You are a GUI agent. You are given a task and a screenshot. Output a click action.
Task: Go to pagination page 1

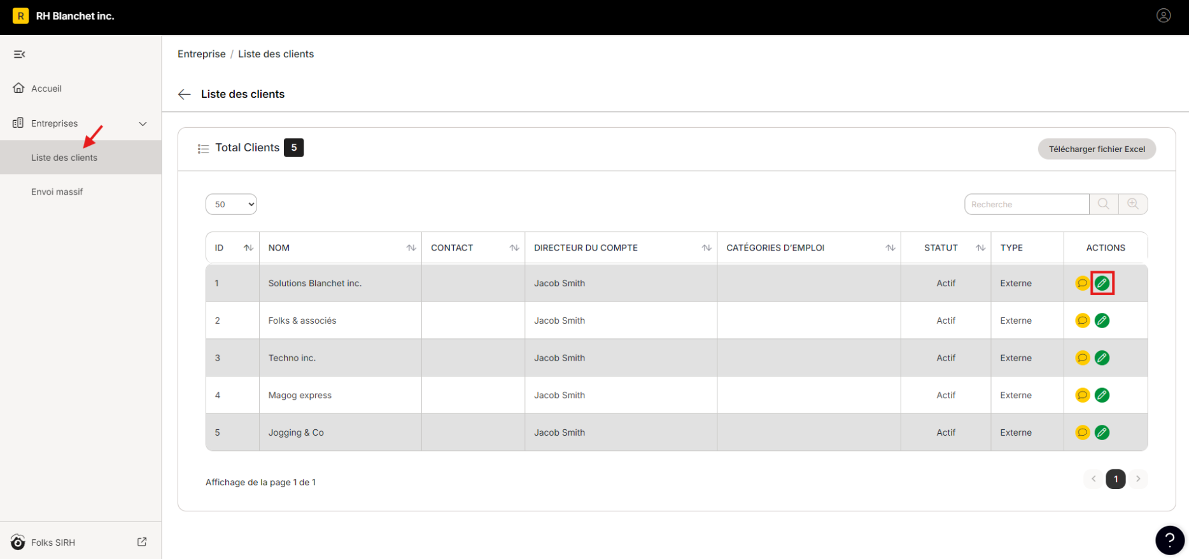1115,479
